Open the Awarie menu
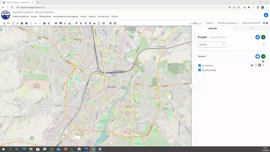 (x=34, y=16)
